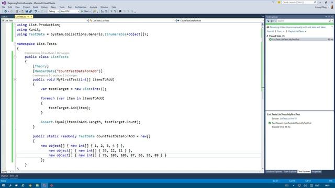Image resolution: width=335 pixels, height=188 pixels.
Task: Open the Output window tab
Action: pyautogui.click(x=4, y=176)
